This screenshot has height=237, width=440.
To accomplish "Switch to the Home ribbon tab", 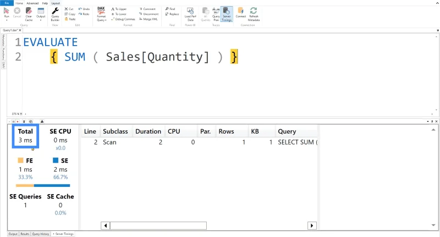I will (x=19, y=3).
